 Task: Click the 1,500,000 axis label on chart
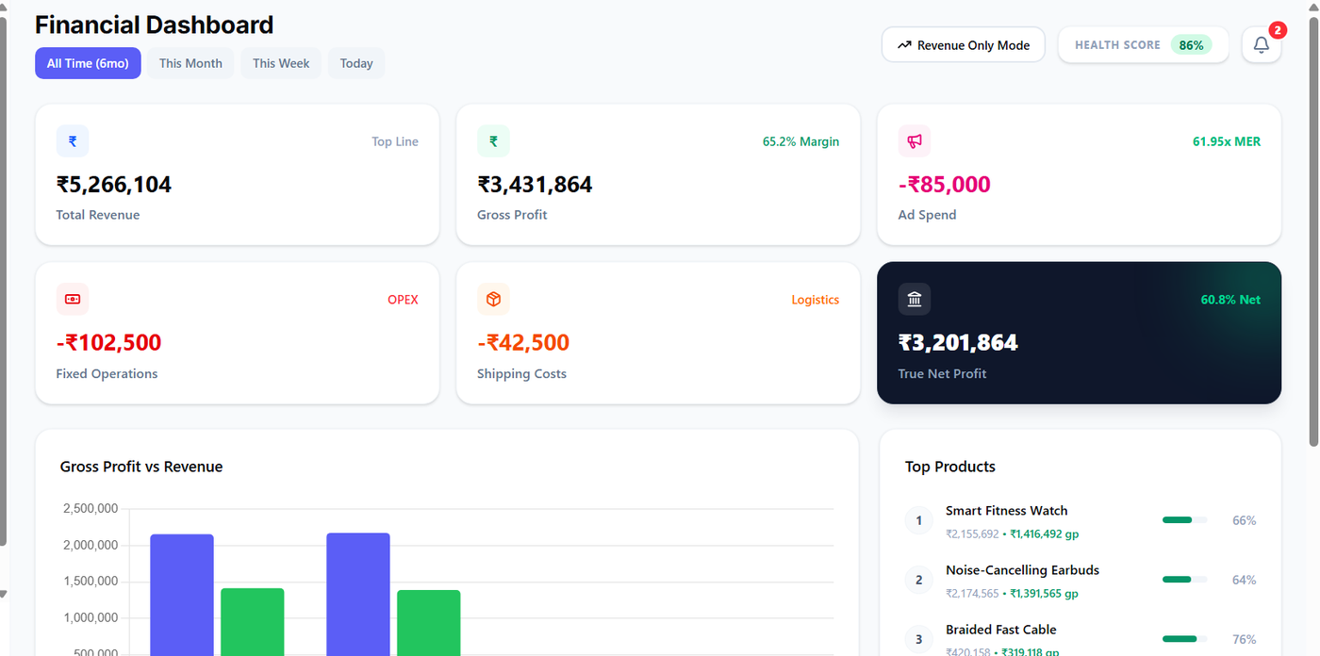click(x=91, y=582)
